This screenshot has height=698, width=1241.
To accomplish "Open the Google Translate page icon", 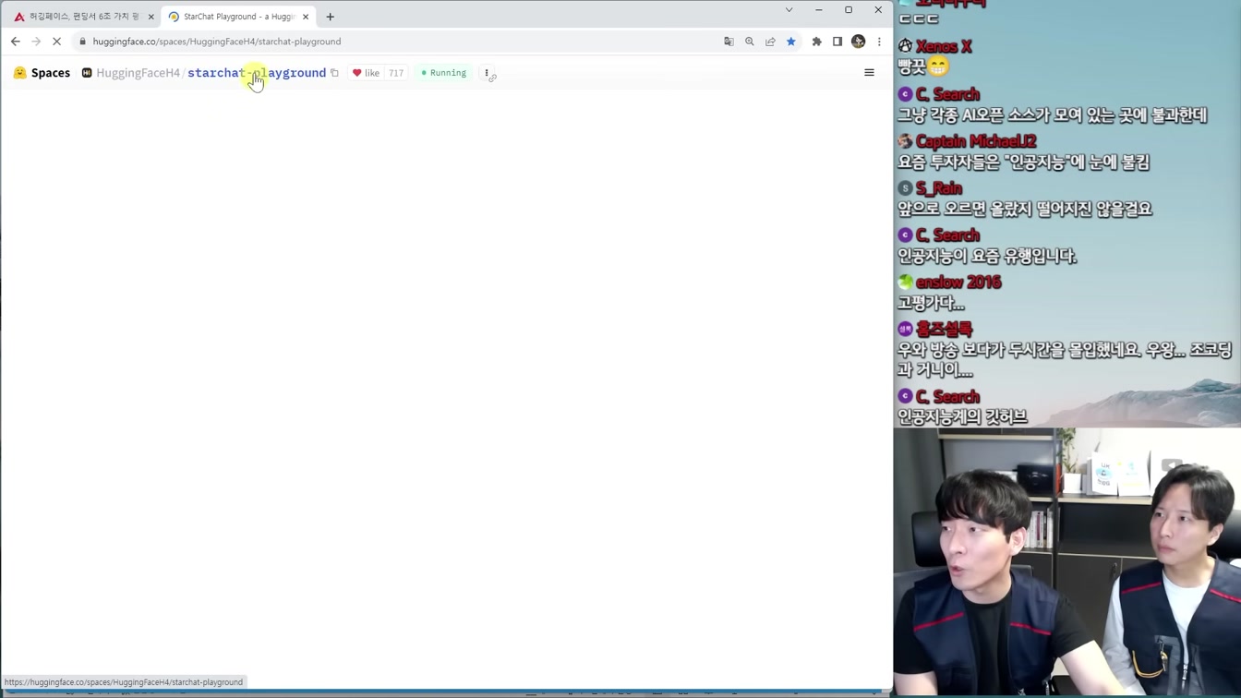I will click(x=729, y=42).
